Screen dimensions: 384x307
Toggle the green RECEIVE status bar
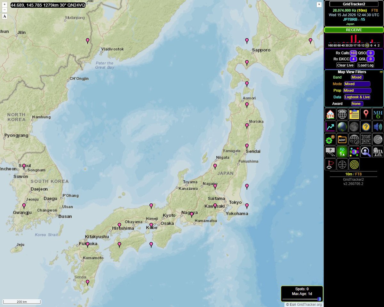354,30
